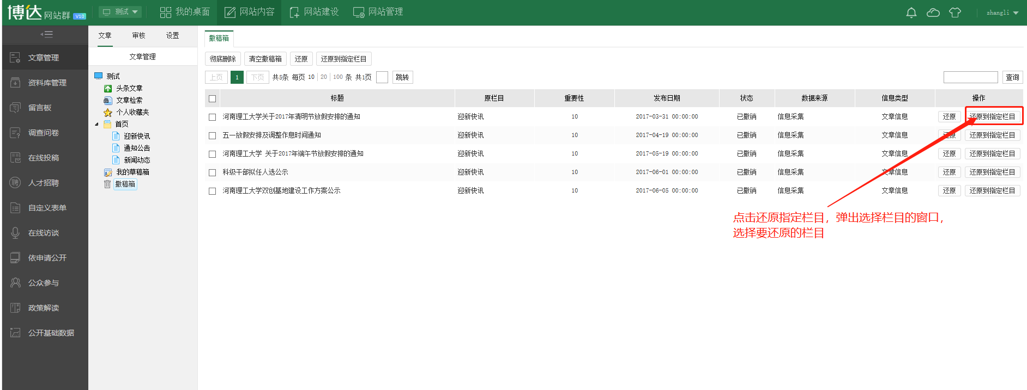Check the 科级干部拟任人选公示 row checkbox
This screenshot has height=390, width=1027.
pyautogui.click(x=213, y=172)
